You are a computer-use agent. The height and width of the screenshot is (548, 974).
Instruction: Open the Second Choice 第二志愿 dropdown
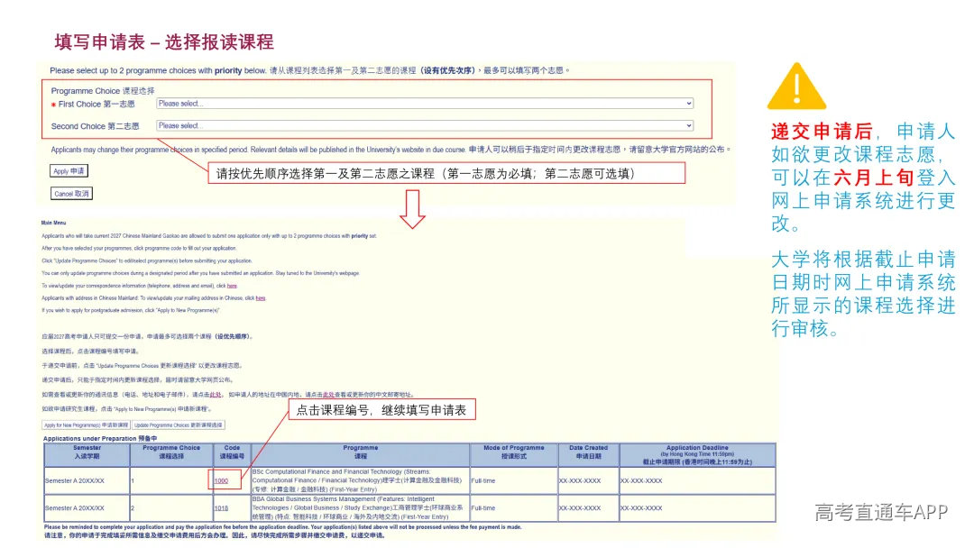tap(424, 126)
